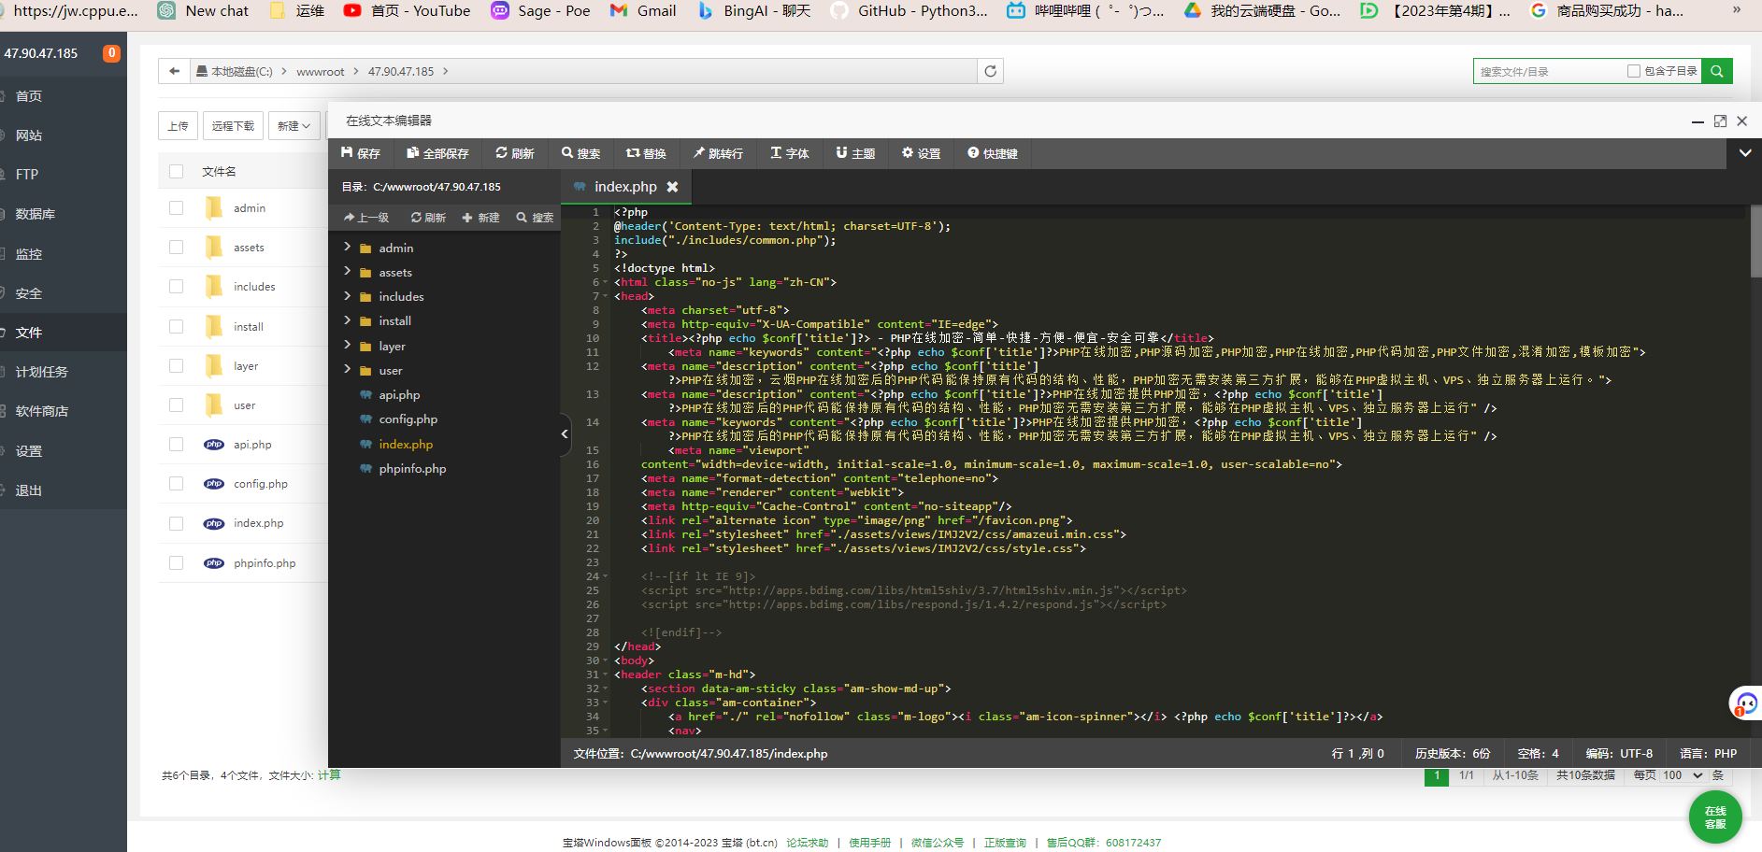Toggle select-all checkbox next to 文件名
This screenshot has height=852, width=1762.
coord(176,171)
